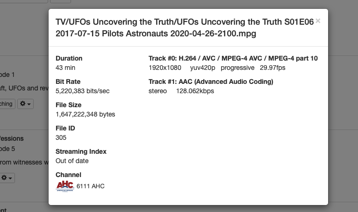Click the 29.97fps frame rate
Viewport: 358px width, 212px height.
pos(272,68)
